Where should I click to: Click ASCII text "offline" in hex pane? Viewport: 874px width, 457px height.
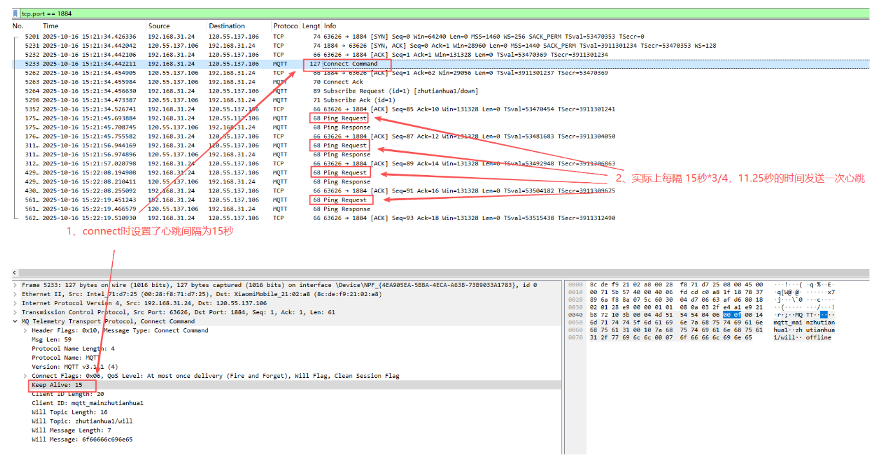click(x=819, y=337)
